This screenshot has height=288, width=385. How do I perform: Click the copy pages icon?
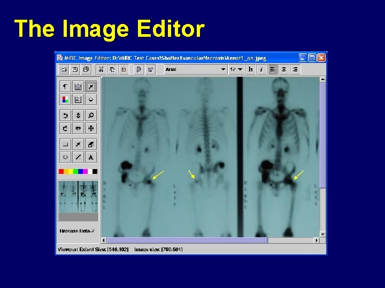click(112, 69)
